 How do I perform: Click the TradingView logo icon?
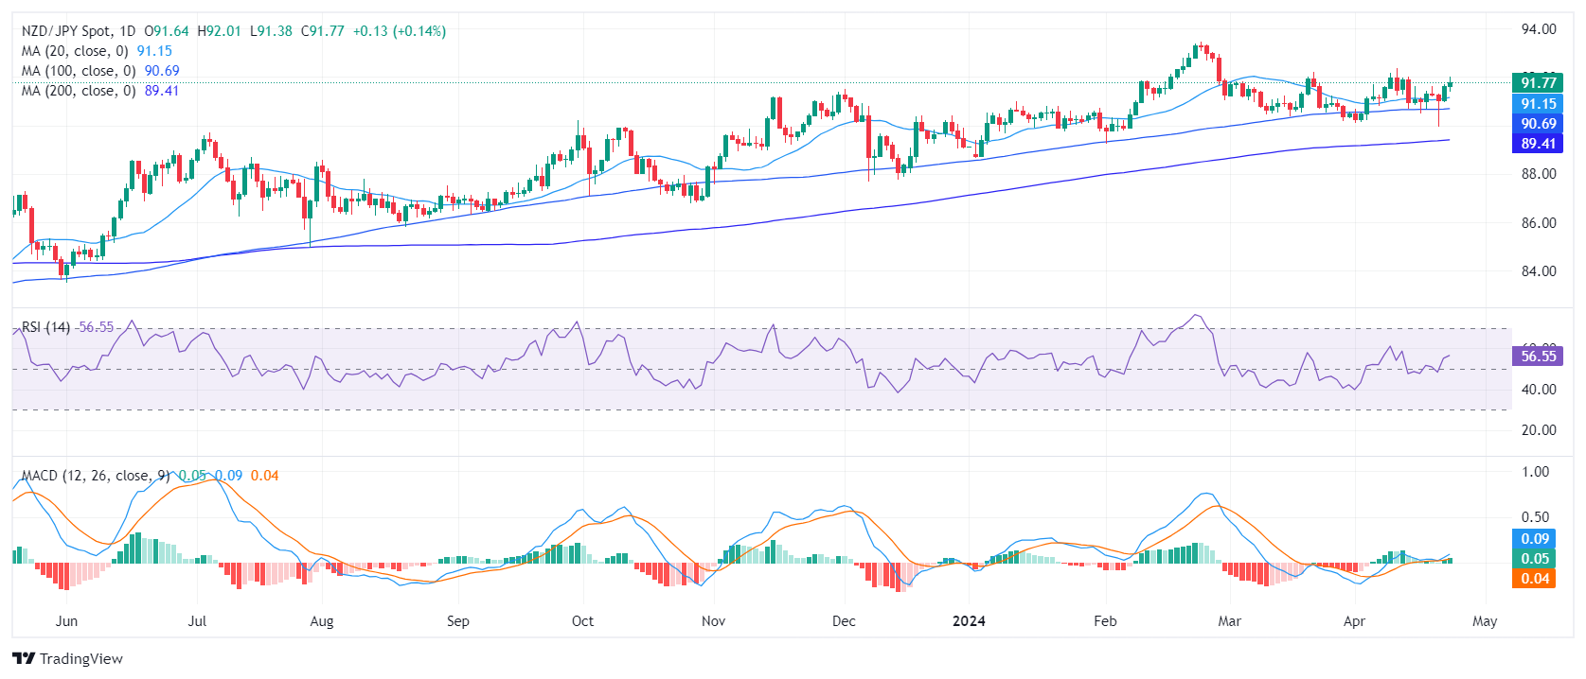[24, 659]
